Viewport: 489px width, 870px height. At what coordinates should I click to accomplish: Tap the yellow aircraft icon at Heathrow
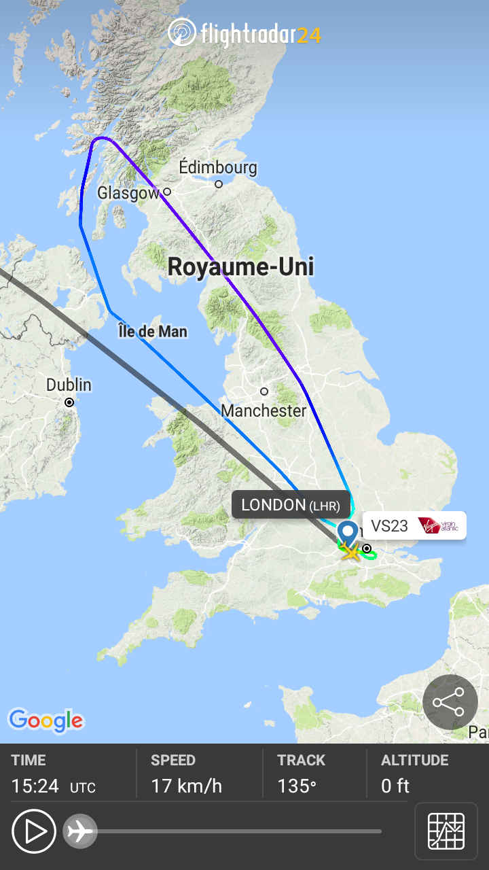coord(351,552)
